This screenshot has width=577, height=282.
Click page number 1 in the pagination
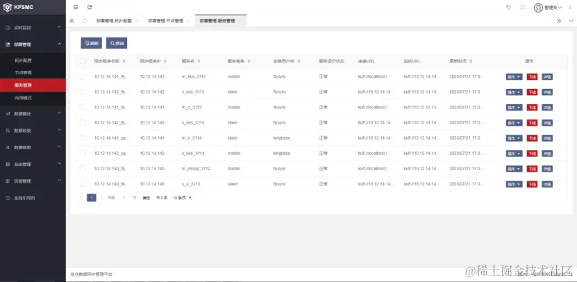pyautogui.click(x=91, y=198)
